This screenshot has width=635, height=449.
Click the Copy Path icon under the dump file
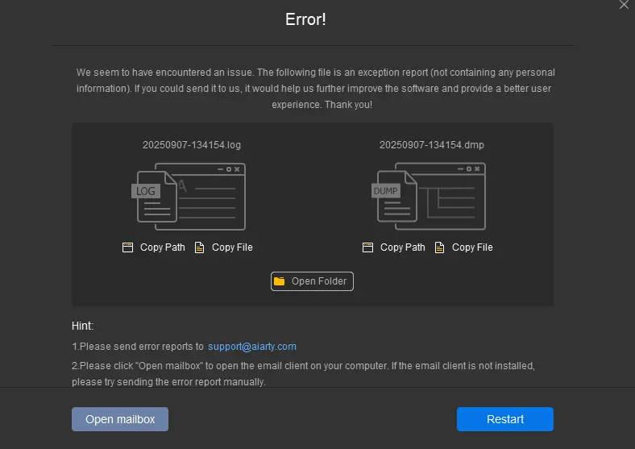[367, 247]
